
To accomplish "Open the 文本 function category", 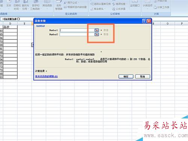I will tap(9, 5).
